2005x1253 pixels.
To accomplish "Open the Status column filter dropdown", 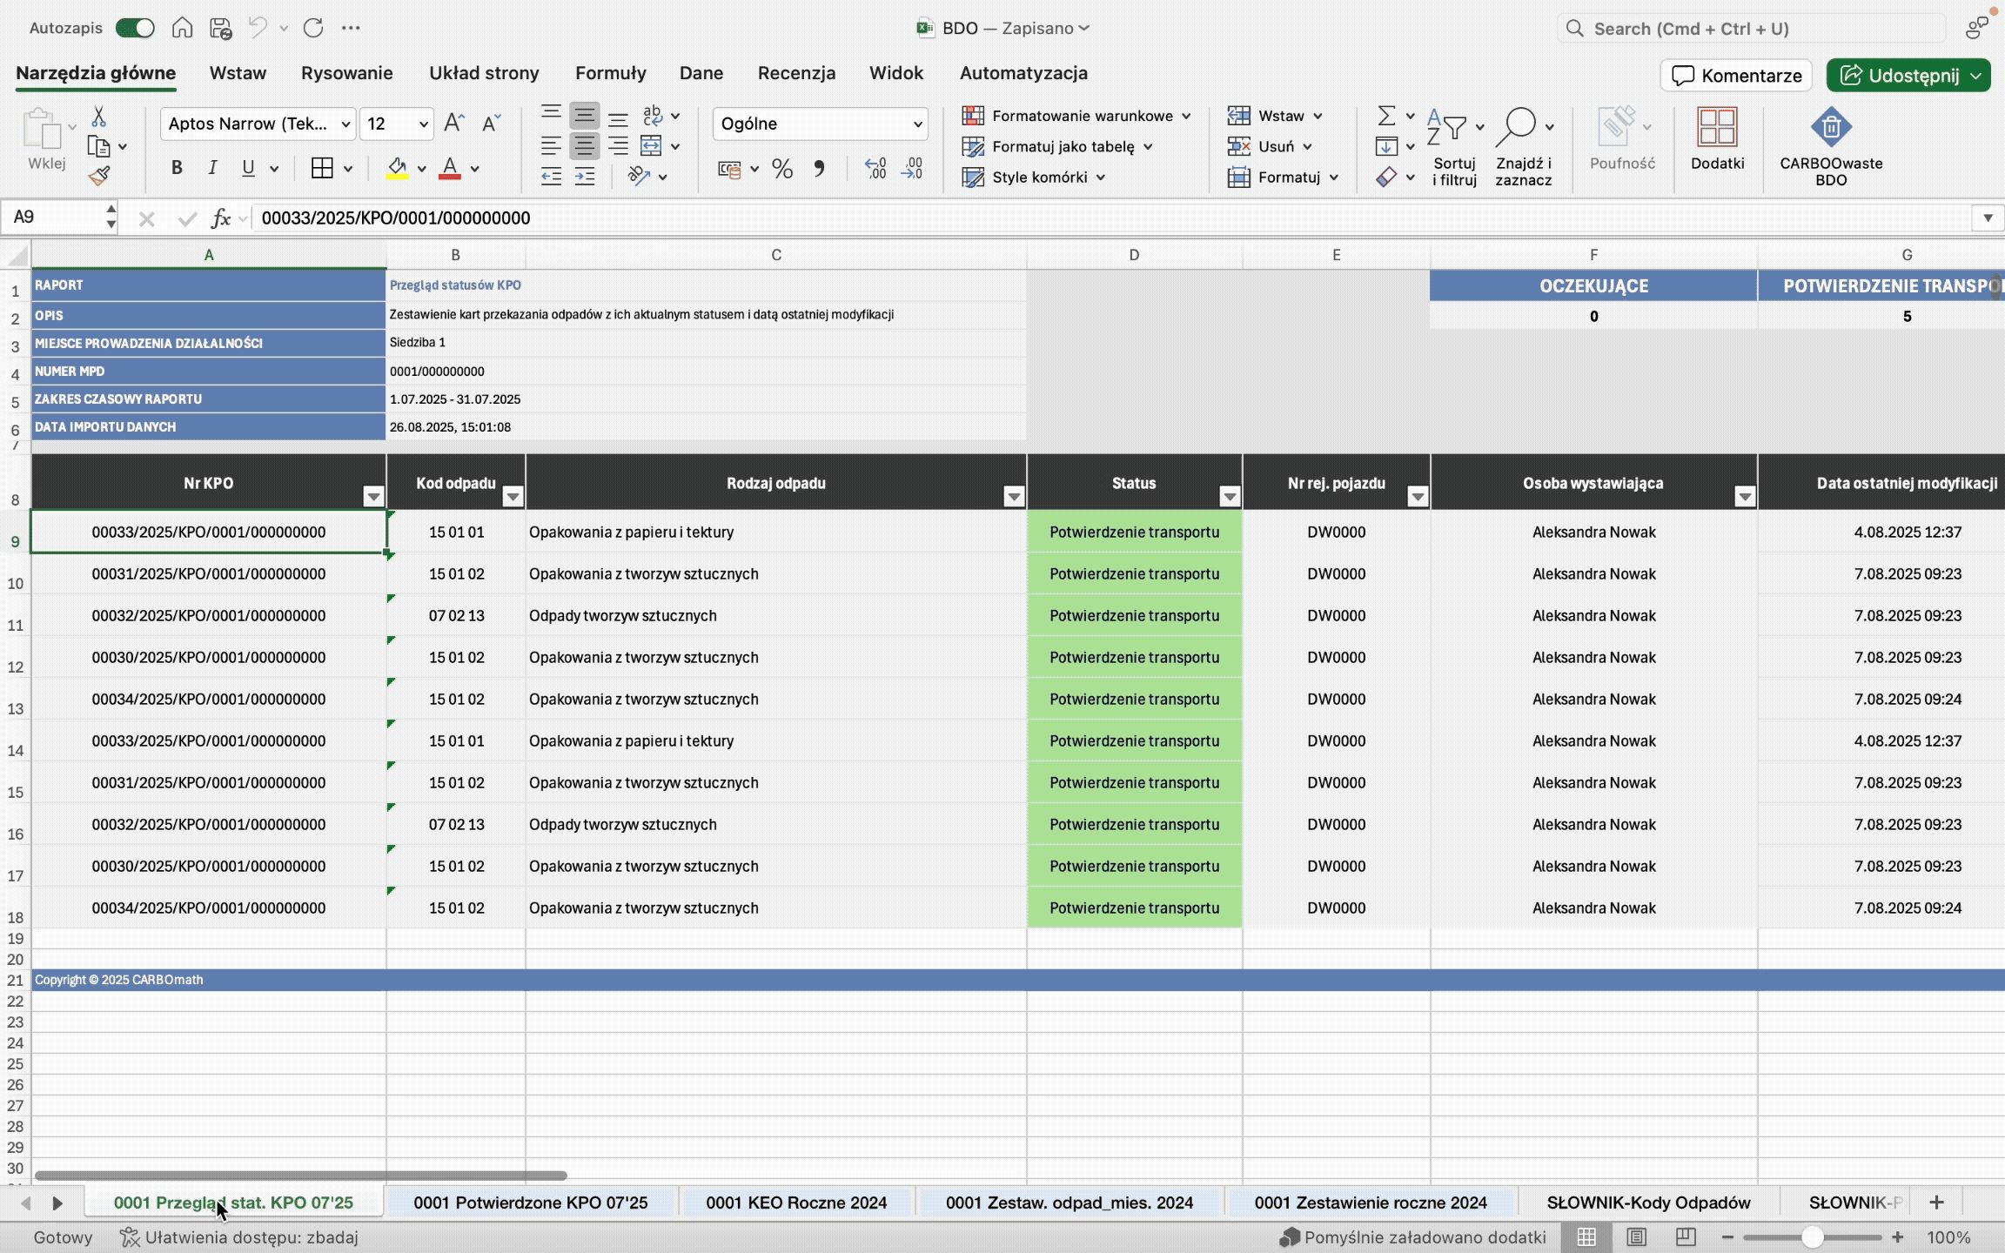I will 1229,497.
